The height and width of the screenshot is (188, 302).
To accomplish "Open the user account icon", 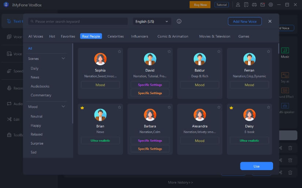I will pos(238,5).
